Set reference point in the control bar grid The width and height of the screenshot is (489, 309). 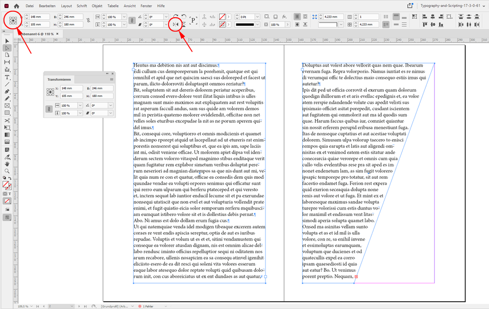13,20
